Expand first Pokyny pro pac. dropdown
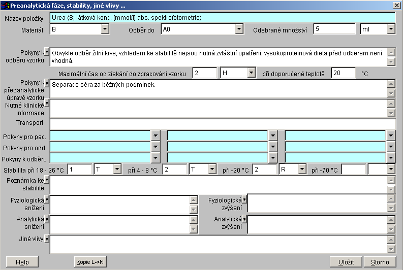The width and height of the screenshot is (403, 270). pyautogui.click(x=156, y=136)
